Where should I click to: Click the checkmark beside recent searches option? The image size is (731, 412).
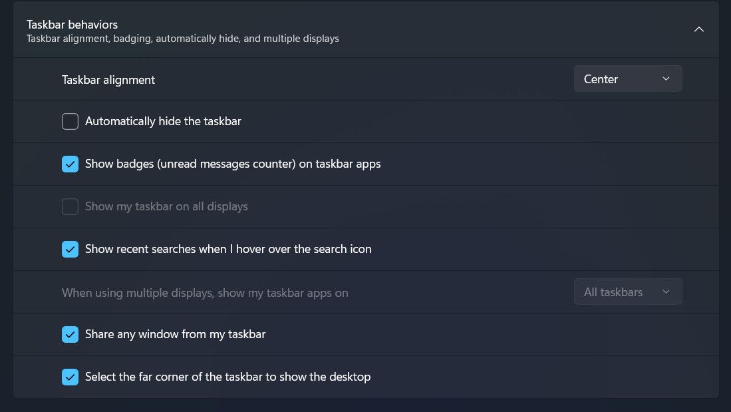(x=70, y=249)
